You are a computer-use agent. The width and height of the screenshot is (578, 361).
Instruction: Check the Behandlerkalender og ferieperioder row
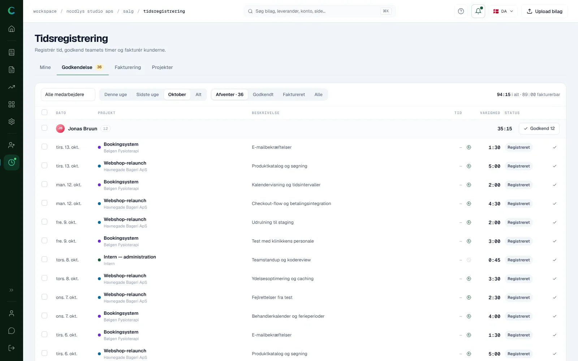(44, 316)
